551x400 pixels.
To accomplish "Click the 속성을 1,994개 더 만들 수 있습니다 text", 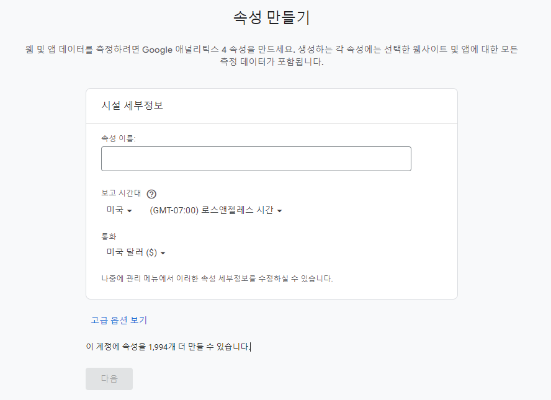I will pyautogui.click(x=186, y=347).
